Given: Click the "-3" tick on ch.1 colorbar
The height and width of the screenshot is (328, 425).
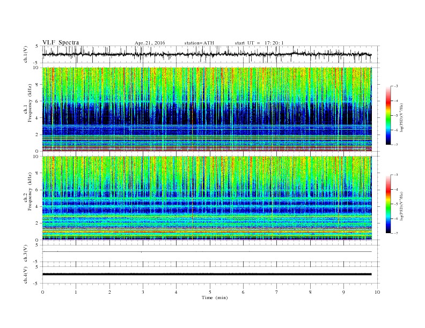Looking at the screenshot, I should point(396,86).
